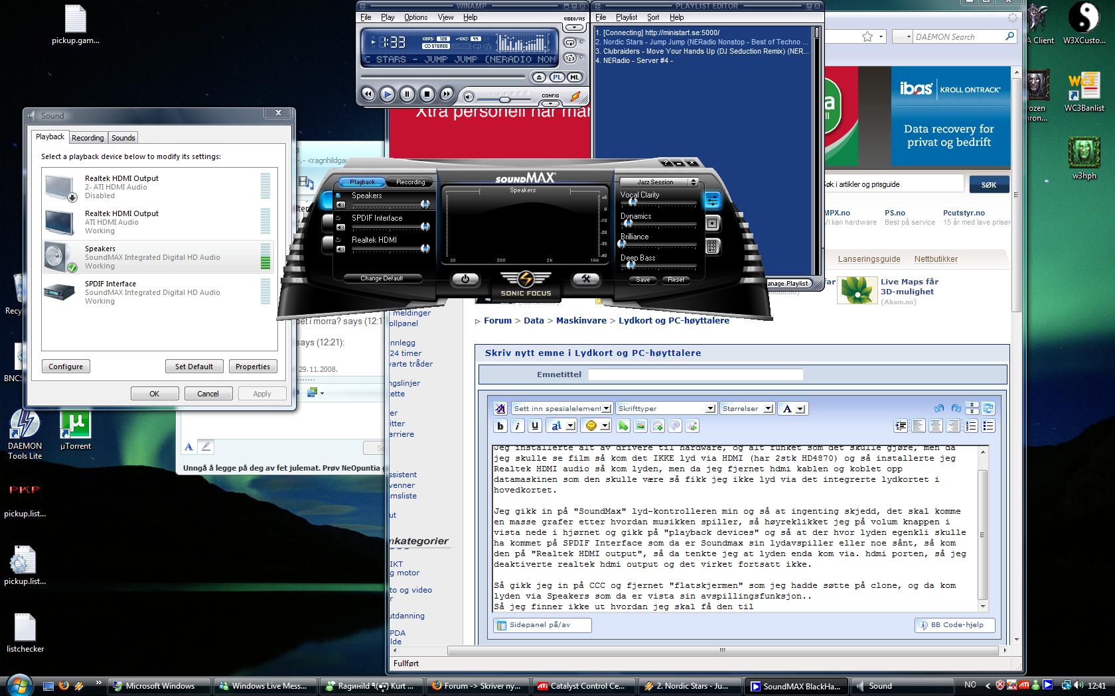This screenshot has width=1115, height=696.
Task: Toggle Winamp's shuffle button
Action: (570, 58)
